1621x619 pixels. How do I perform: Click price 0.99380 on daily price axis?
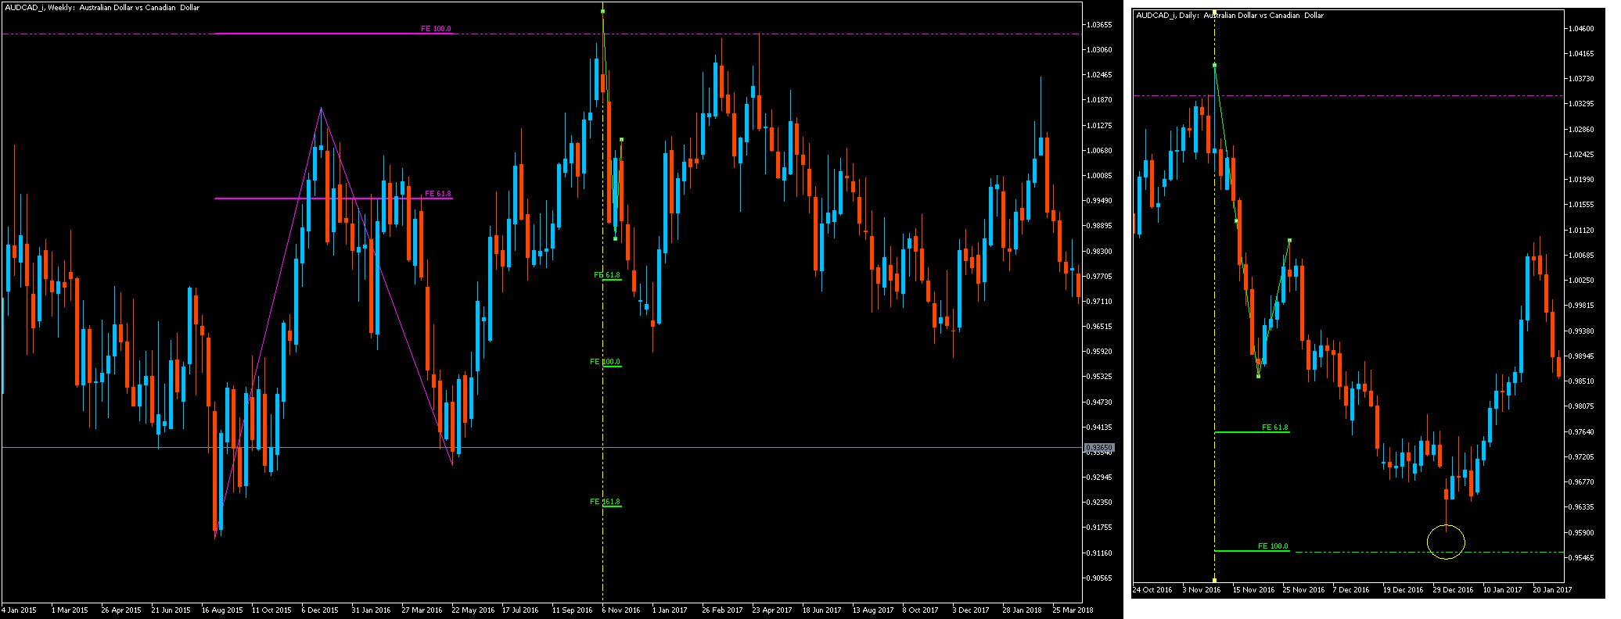1581,331
